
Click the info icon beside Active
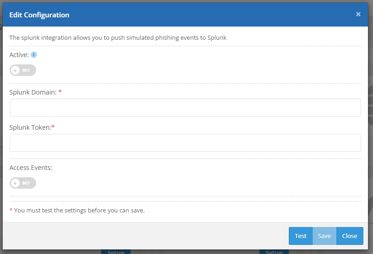pyautogui.click(x=34, y=55)
